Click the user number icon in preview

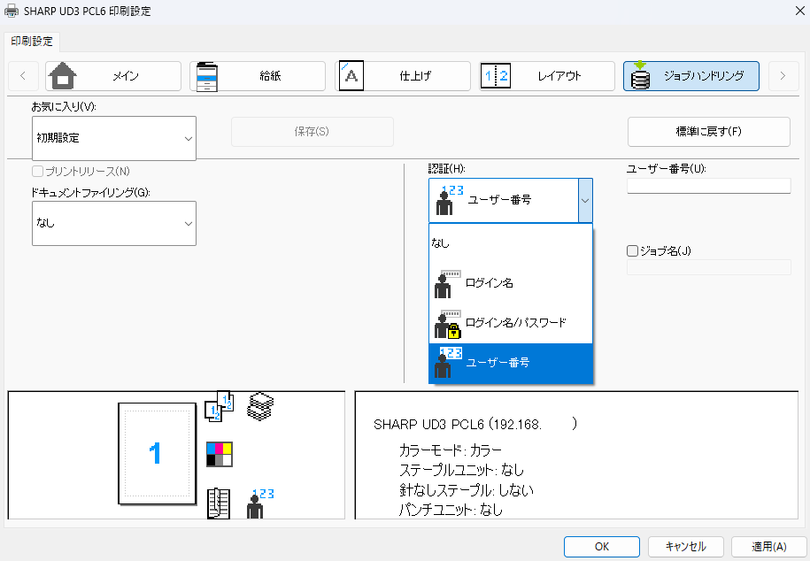click(x=260, y=503)
